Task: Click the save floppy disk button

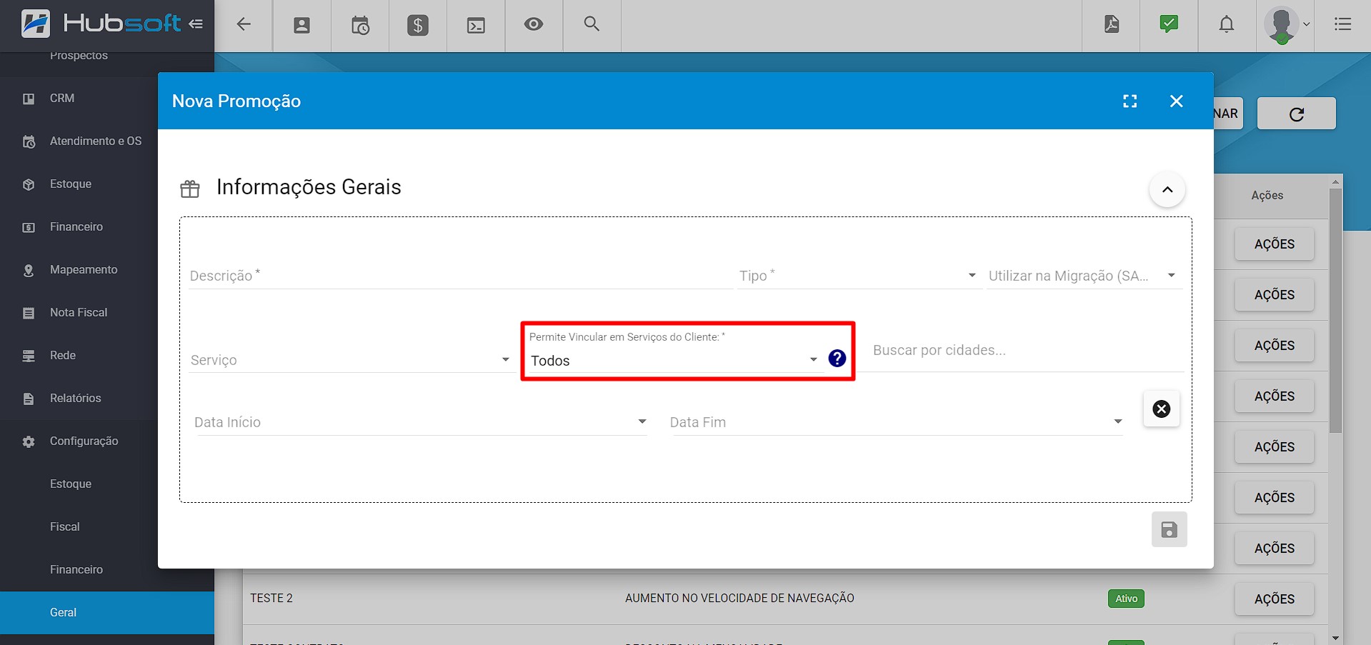Action: click(x=1170, y=529)
